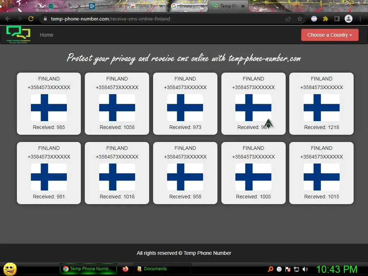
Task: Bookmark this page with the star icon
Action: point(300,19)
